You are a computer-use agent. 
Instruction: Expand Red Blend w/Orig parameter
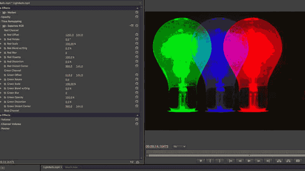tap(1, 48)
